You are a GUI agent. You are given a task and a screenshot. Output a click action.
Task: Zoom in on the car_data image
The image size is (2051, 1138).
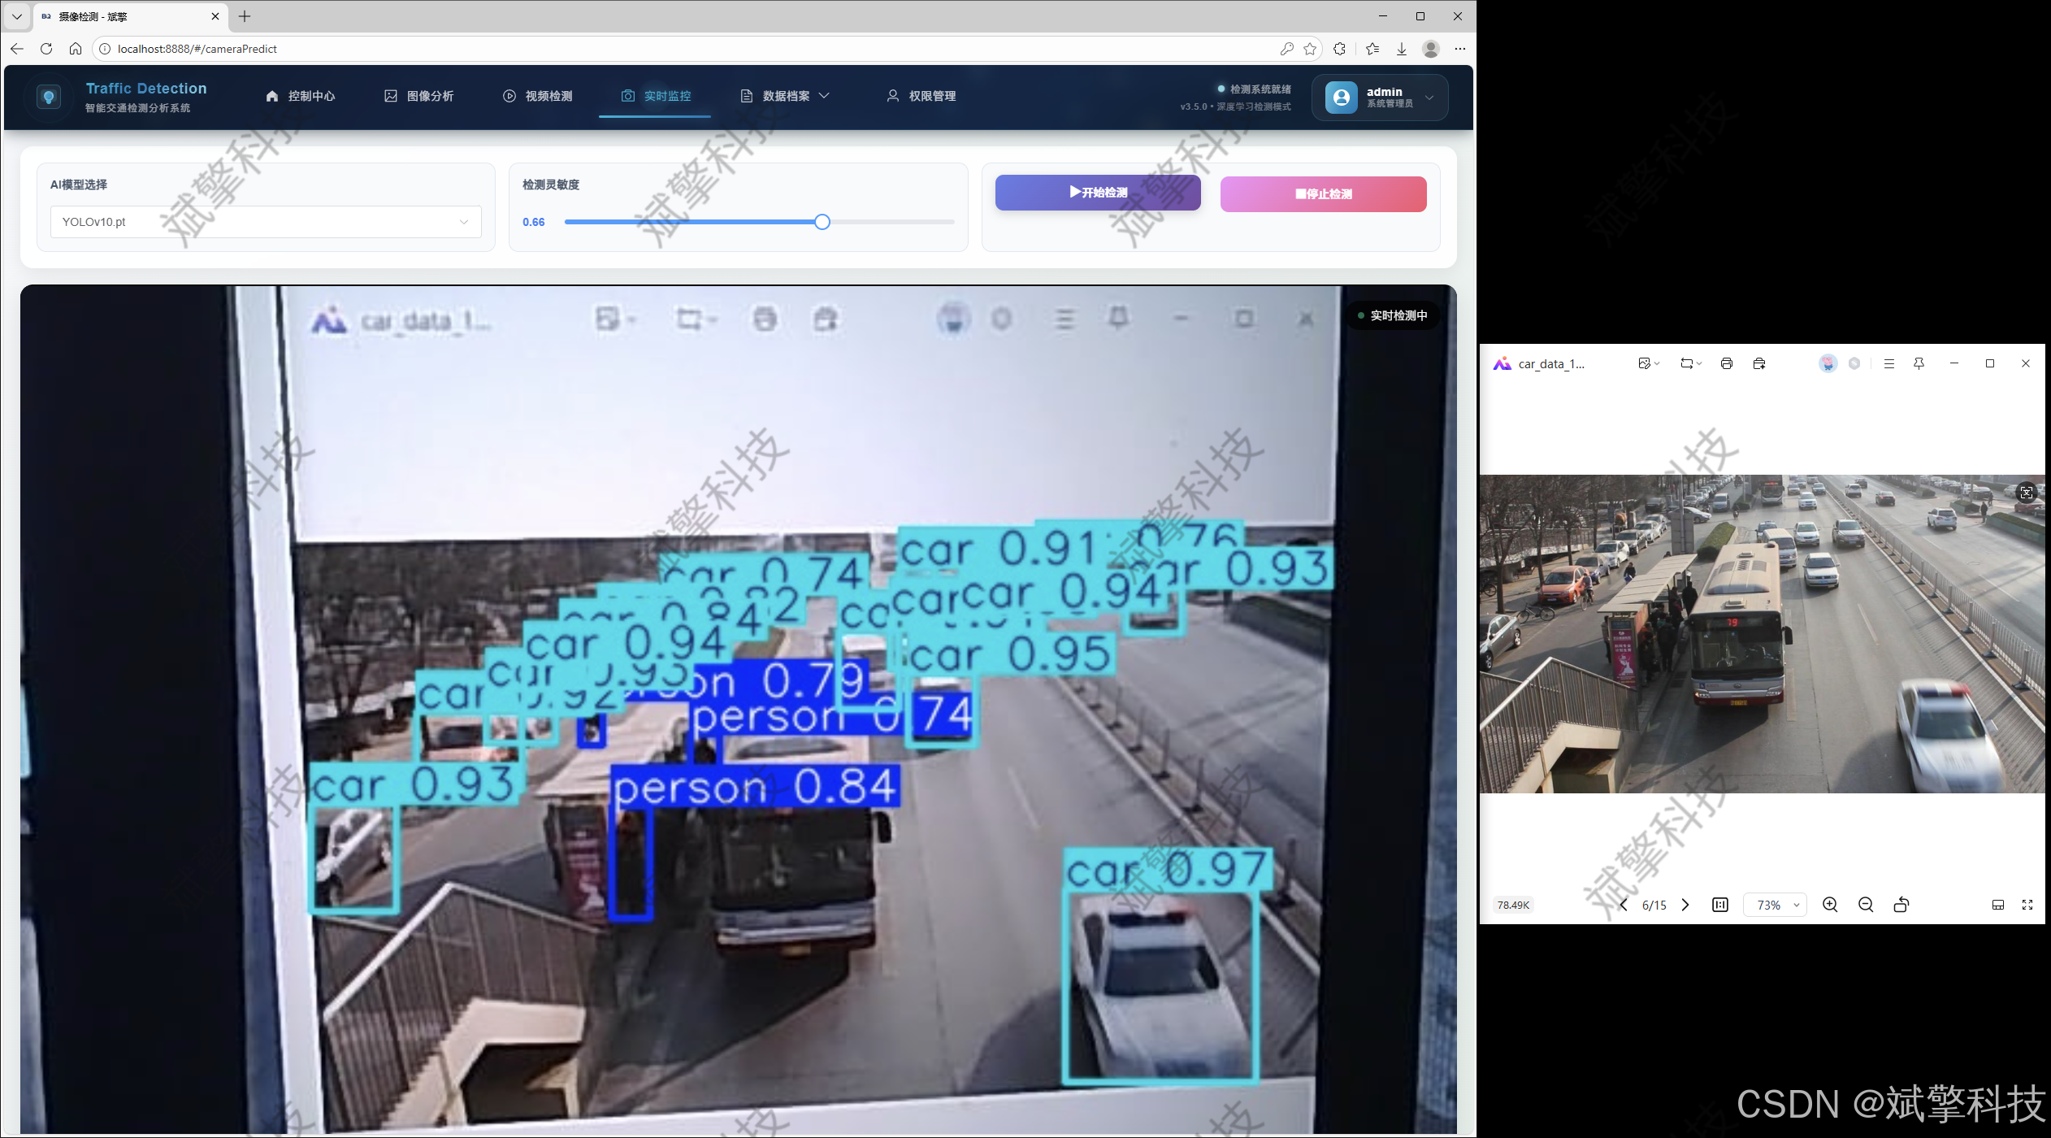pos(1830,905)
